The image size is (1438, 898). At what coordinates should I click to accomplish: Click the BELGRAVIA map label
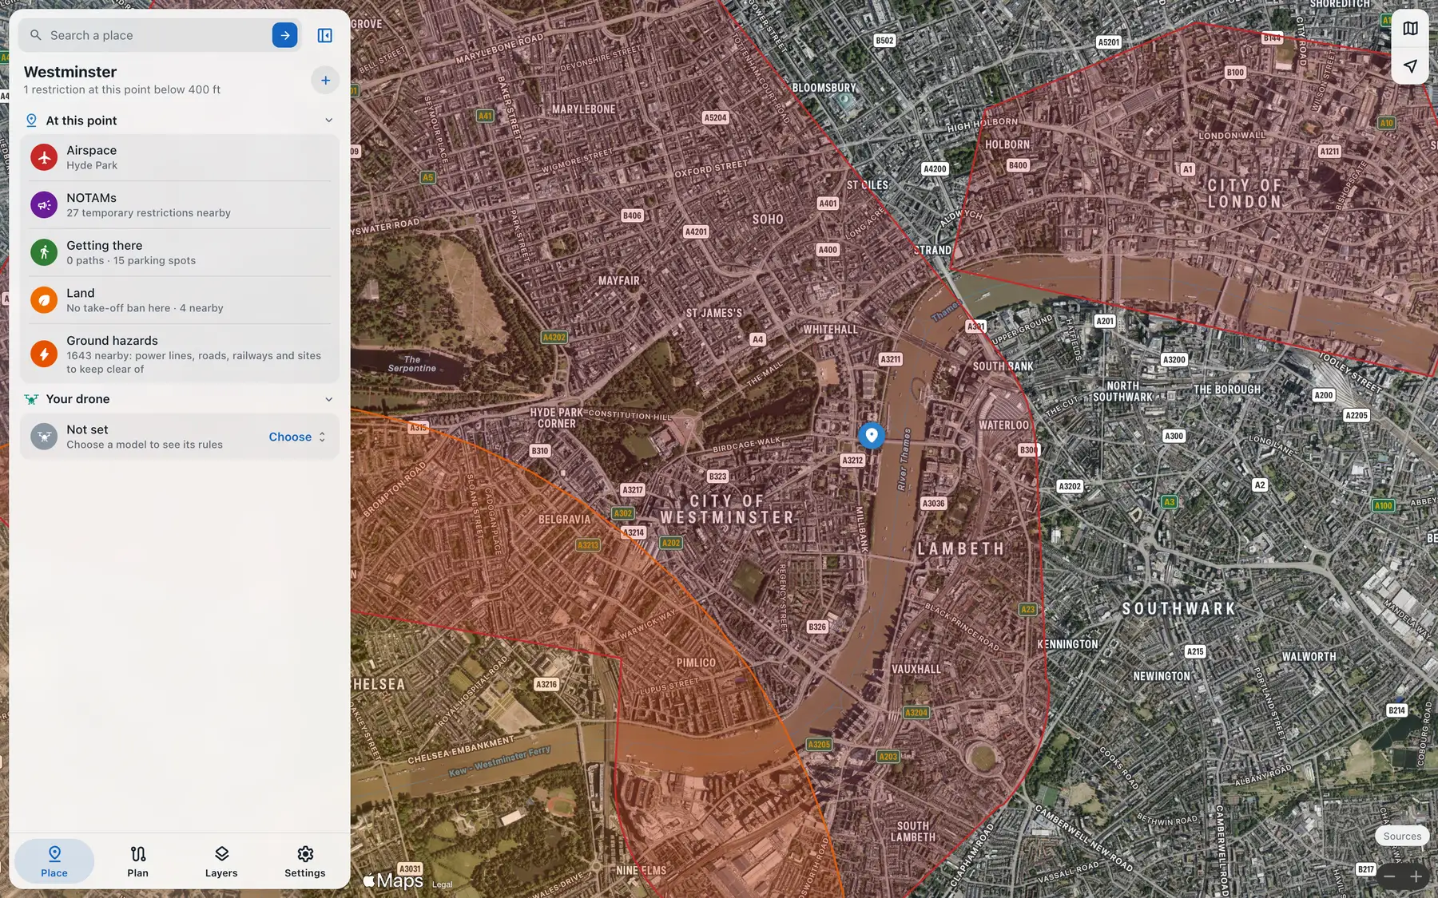click(x=564, y=520)
